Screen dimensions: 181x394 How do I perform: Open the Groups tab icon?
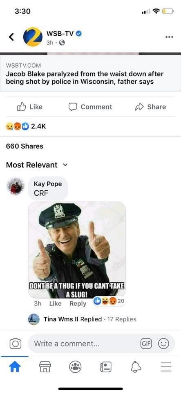click(75, 367)
